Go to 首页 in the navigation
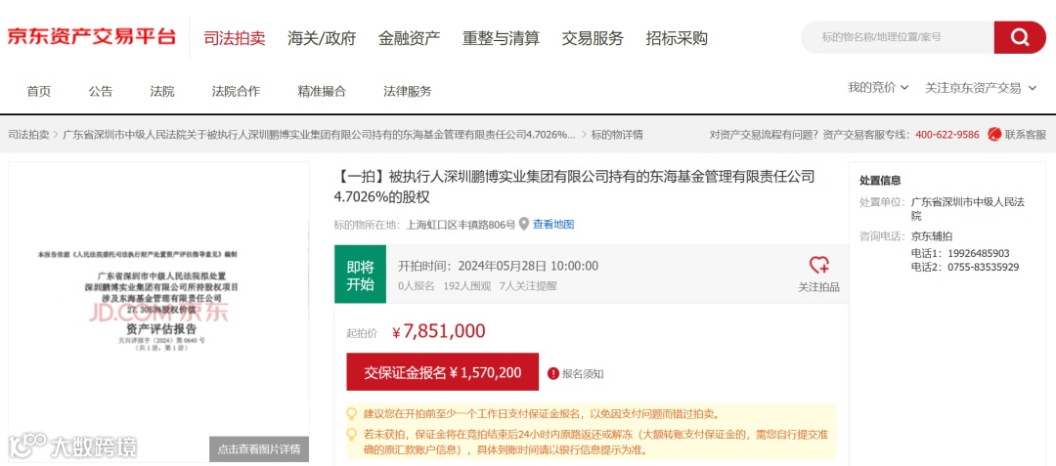 click(x=39, y=92)
